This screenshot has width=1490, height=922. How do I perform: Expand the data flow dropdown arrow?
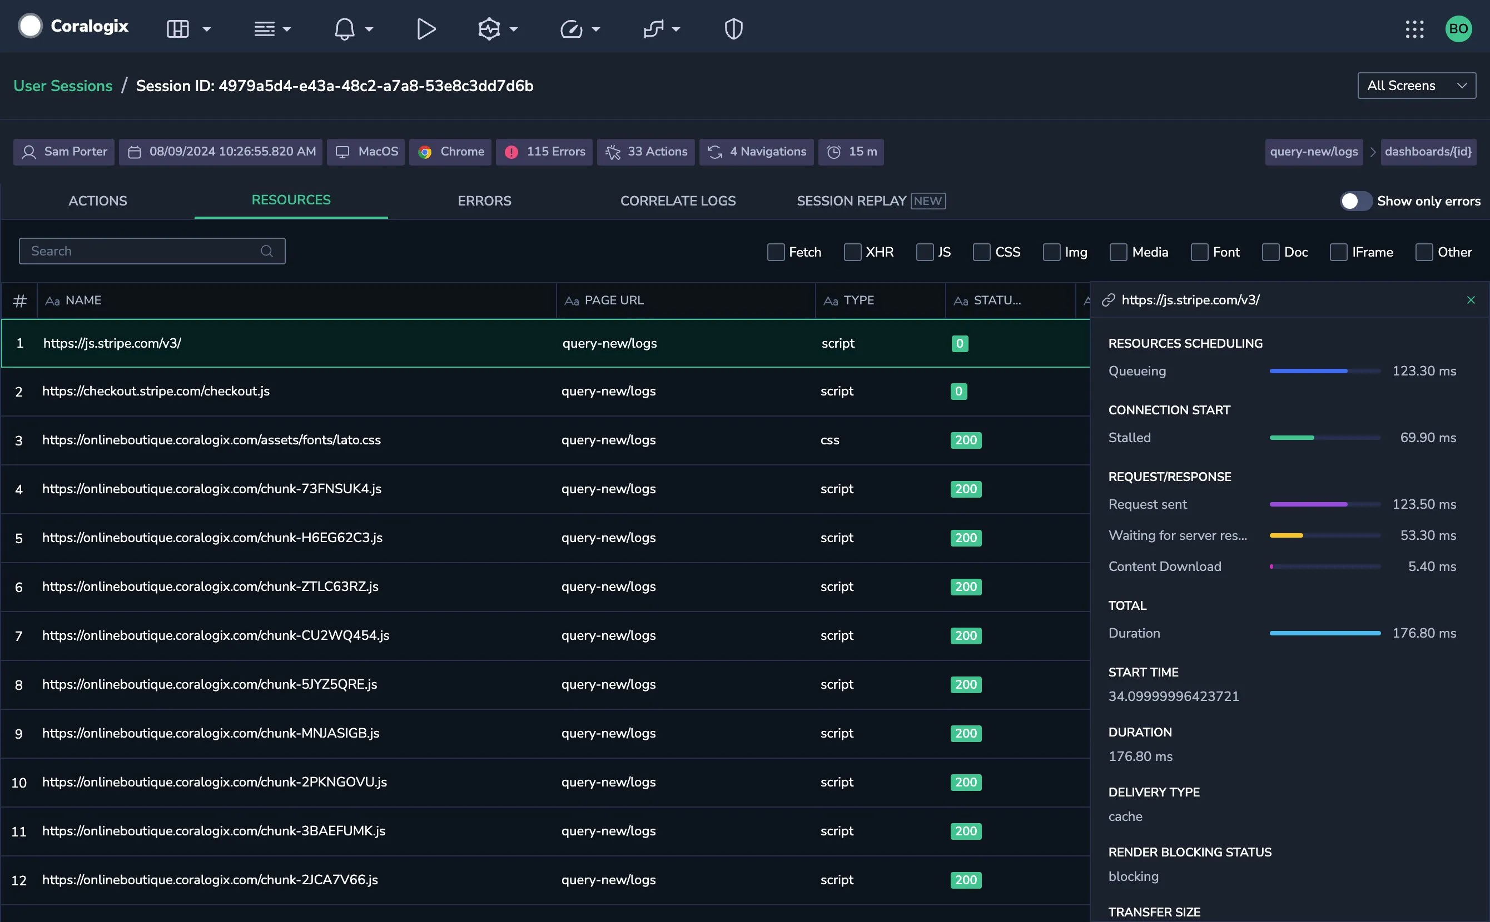[676, 29]
